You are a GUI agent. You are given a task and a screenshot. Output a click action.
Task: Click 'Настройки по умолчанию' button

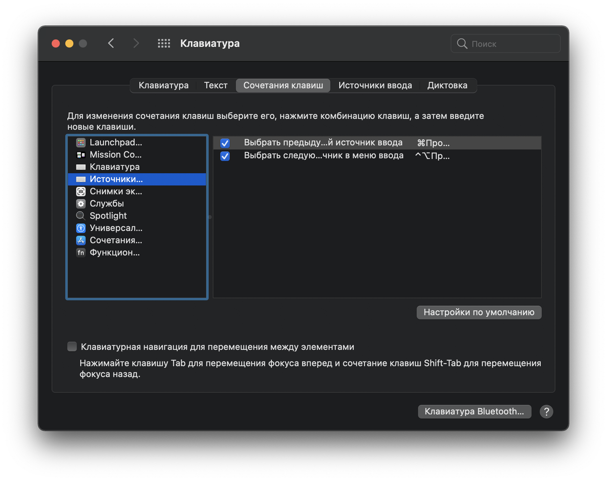tap(479, 312)
